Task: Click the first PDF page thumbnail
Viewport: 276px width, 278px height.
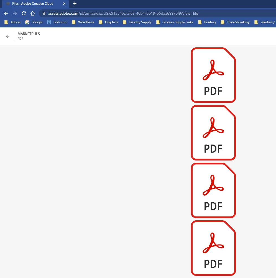Action: [213, 75]
